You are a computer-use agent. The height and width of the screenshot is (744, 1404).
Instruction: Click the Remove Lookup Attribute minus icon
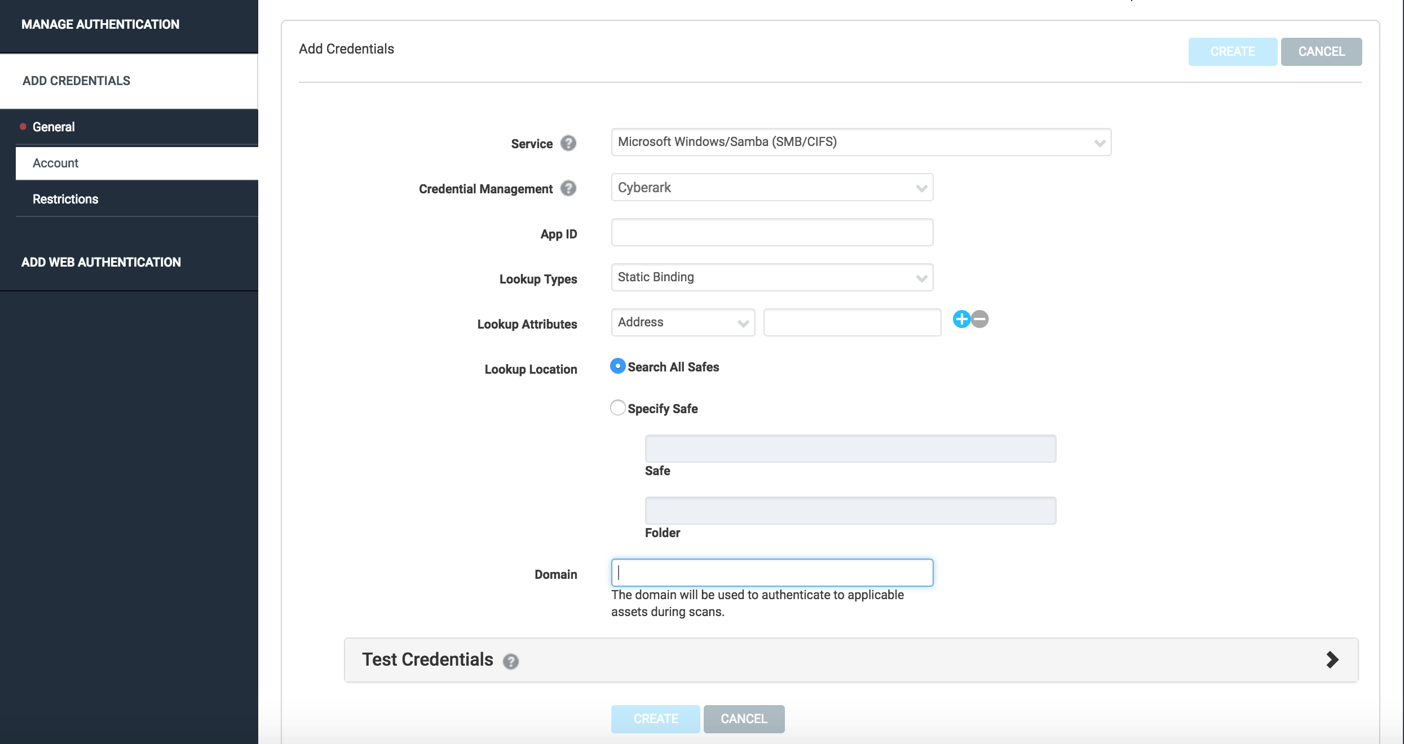point(981,319)
